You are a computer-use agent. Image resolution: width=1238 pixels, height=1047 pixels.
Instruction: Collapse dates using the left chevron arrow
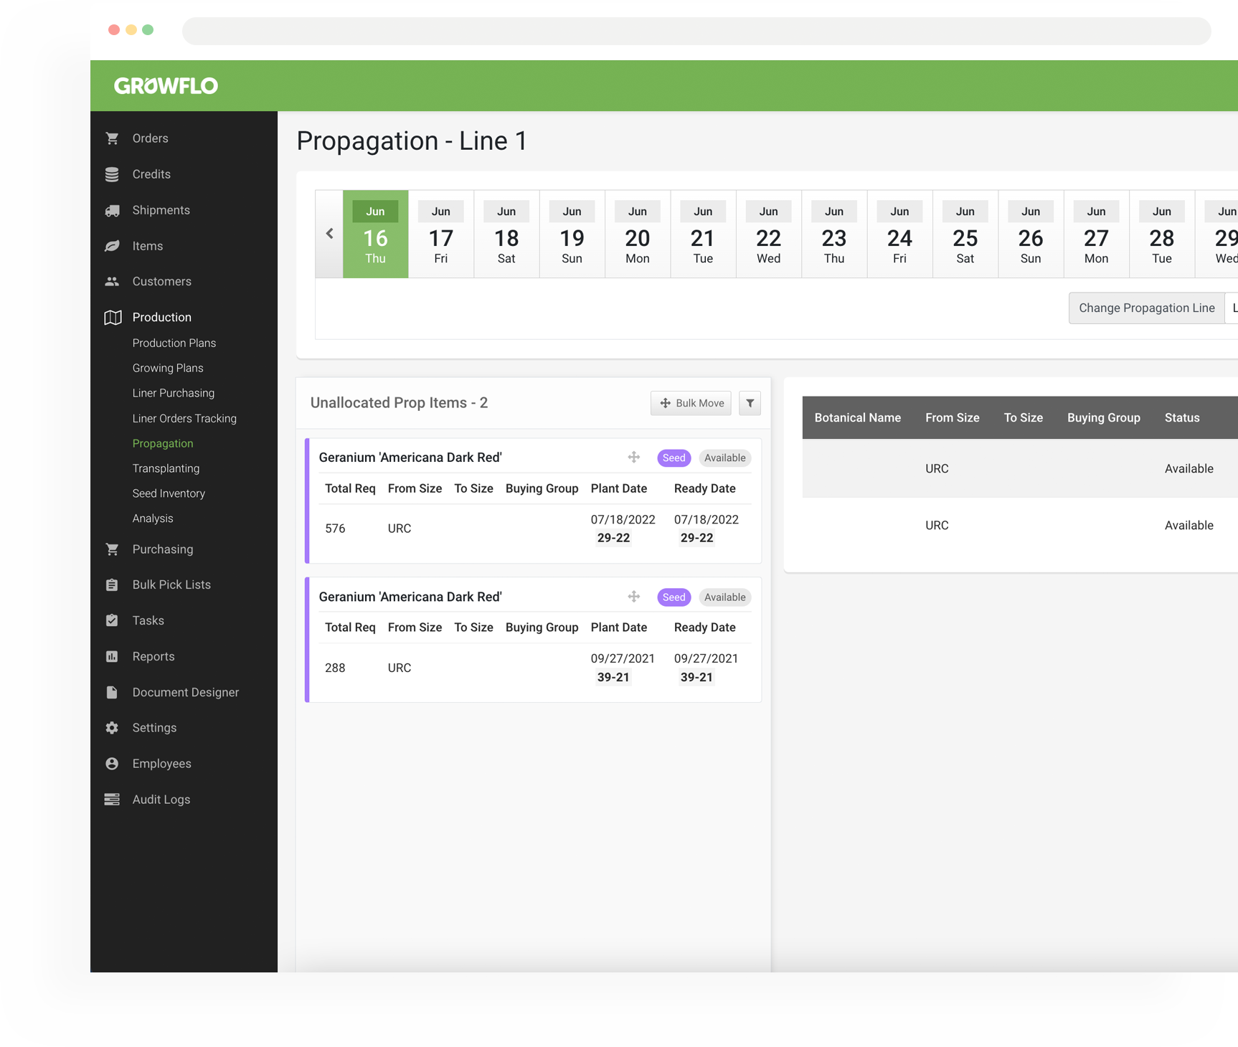tap(329, 234)
